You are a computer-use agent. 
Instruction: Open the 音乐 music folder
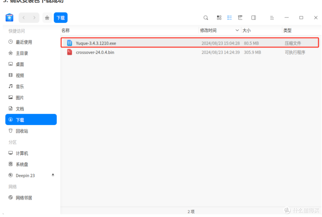pos(20,86)
